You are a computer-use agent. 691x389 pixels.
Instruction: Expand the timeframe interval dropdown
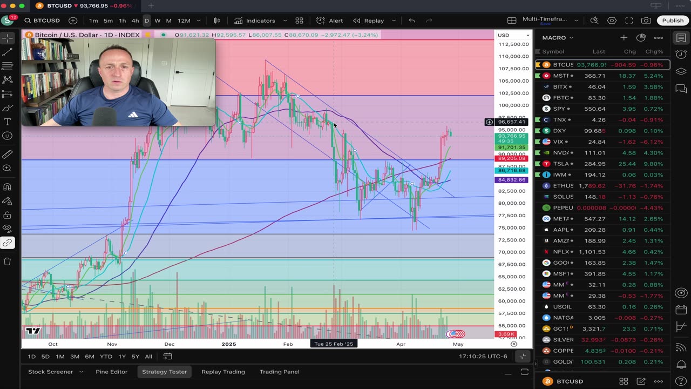(199, 21)
